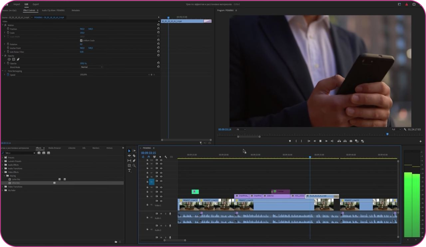Select the Selection tool arrow
Viewport: 426px width, 247px height.
129,151
